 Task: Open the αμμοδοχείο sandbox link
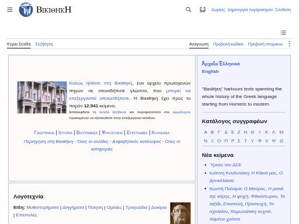pos(182,112)
